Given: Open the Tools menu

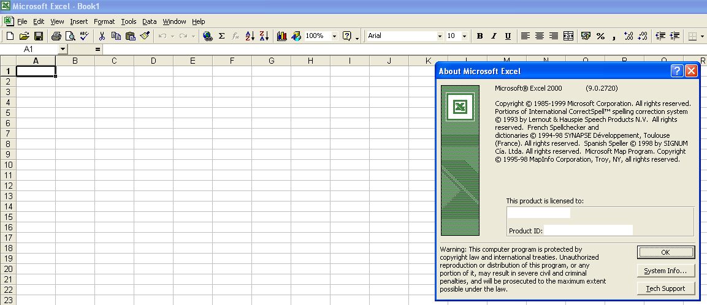Looking at the screenshot, I should (x=129, y=21).
